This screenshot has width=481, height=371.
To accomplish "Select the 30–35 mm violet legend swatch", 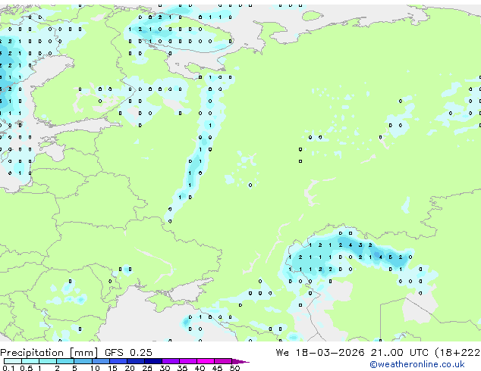I will [x=171, y=361].
